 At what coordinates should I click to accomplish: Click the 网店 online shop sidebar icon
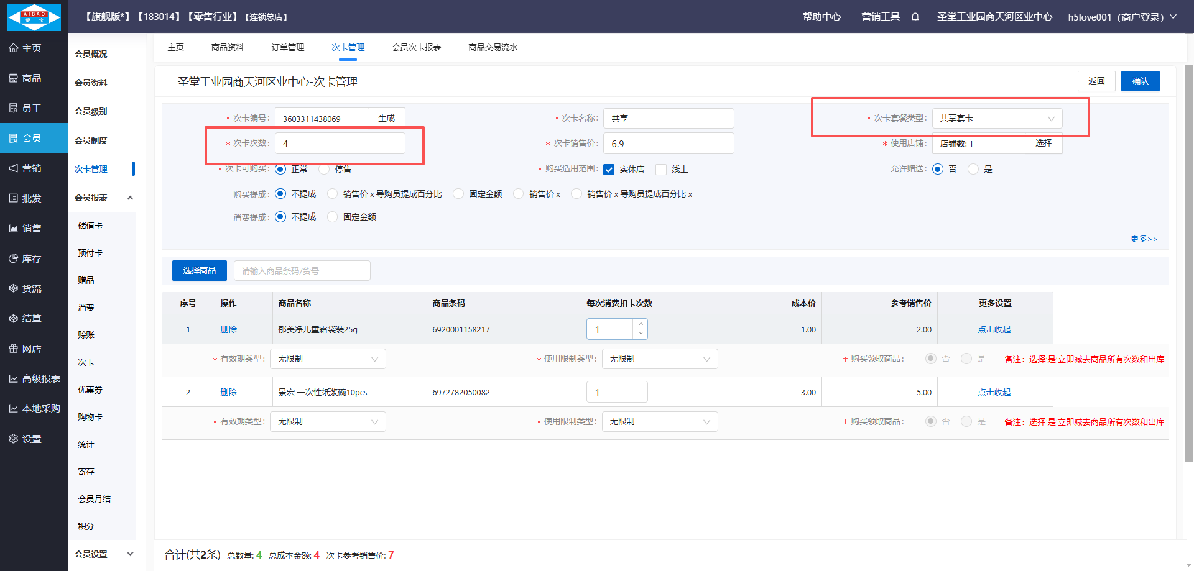pyautogui.click(x=14, y=349)
